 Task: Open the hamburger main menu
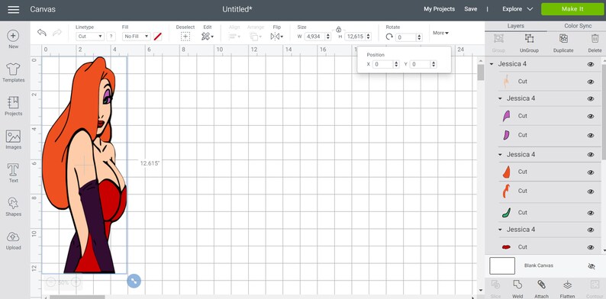[x=14, y=9]
